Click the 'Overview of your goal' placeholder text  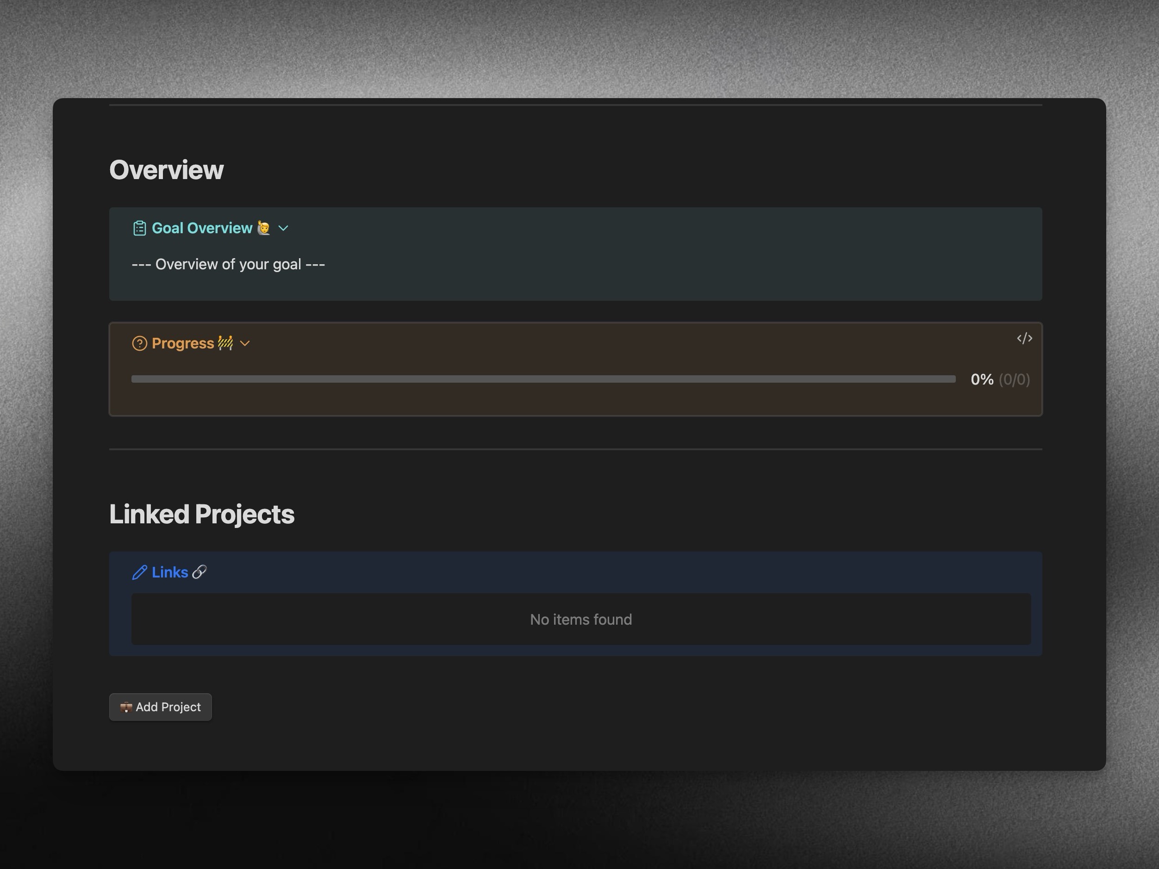pos(229,265)
